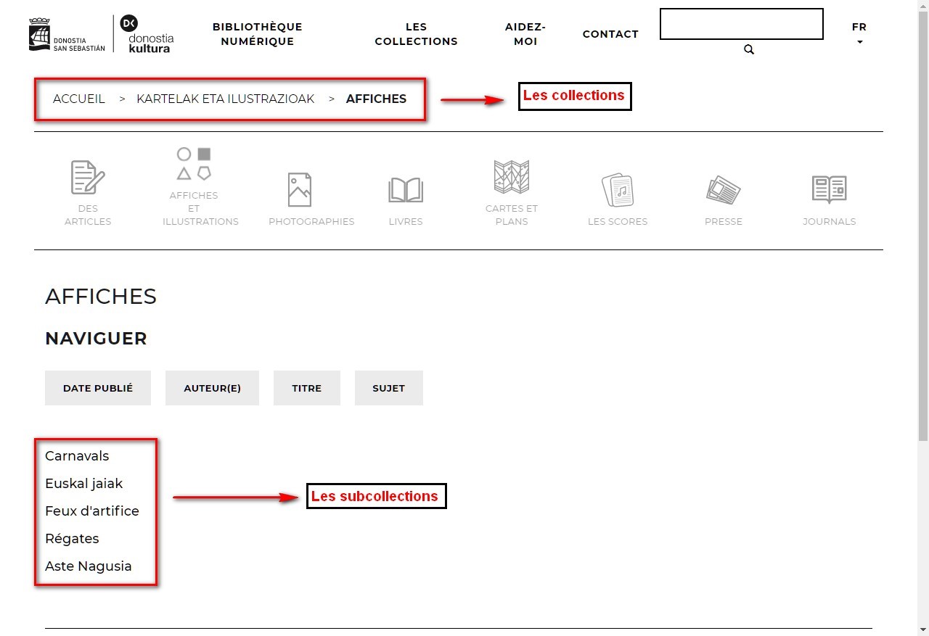Click the Cartes et Plans map icon

pos(512,177)
